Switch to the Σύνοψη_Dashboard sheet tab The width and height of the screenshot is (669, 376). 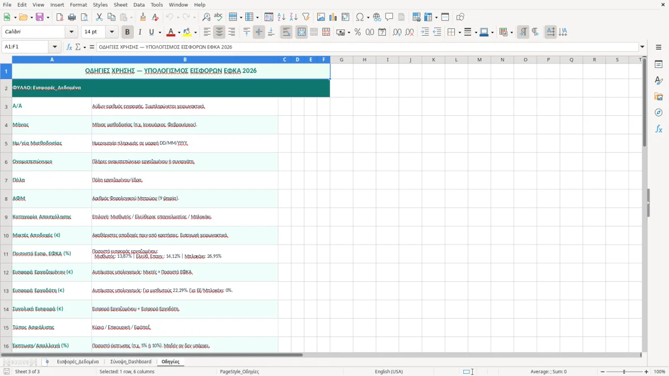tap(130, 362)
